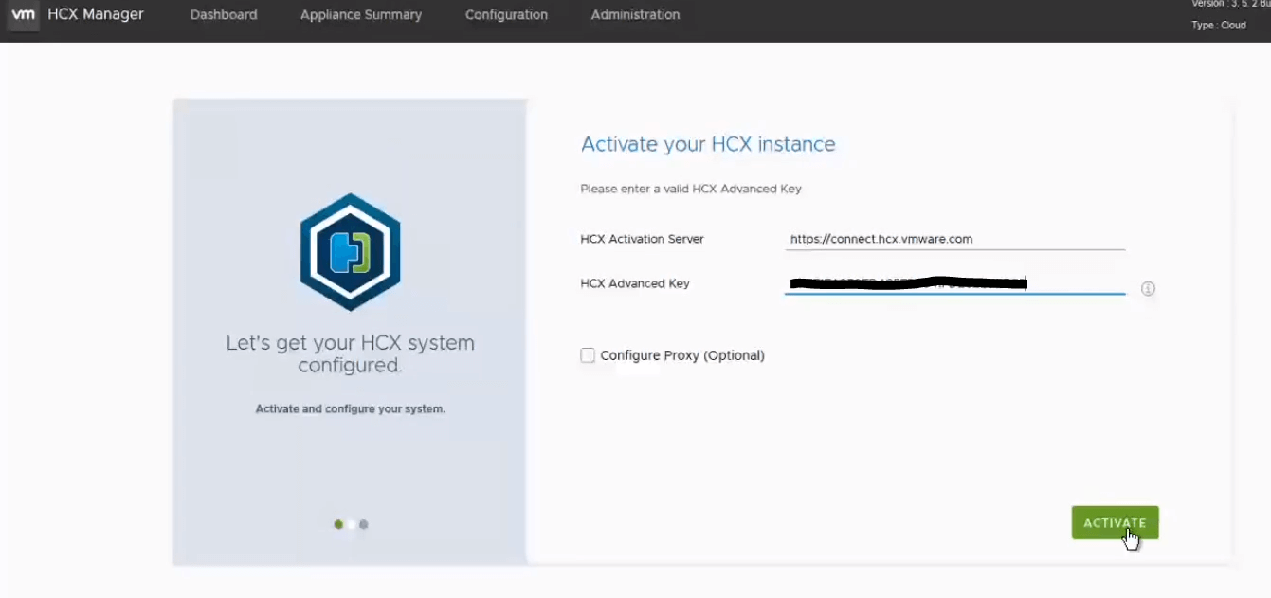Click the Activate your HCX instance heading
The height and width of the screenshot is (598, 1271).
pos(708,144)
